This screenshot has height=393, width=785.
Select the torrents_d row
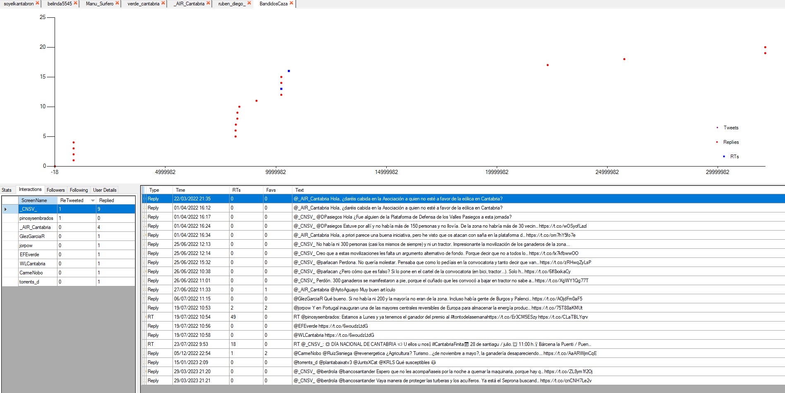click(68, 282)
